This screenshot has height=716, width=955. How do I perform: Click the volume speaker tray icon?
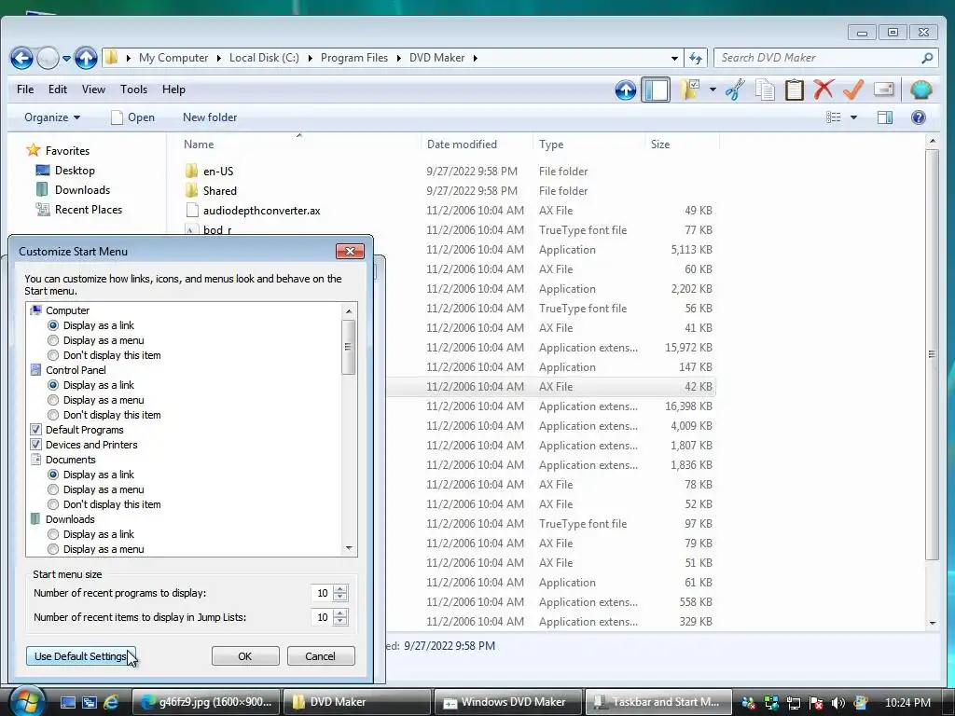[x=838, y=703]
